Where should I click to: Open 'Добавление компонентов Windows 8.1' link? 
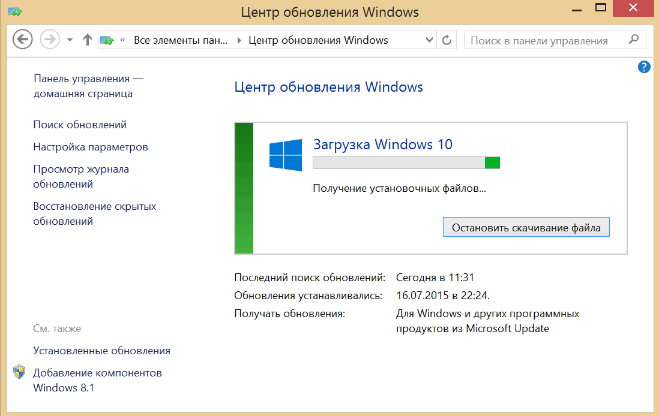(97, 380)
